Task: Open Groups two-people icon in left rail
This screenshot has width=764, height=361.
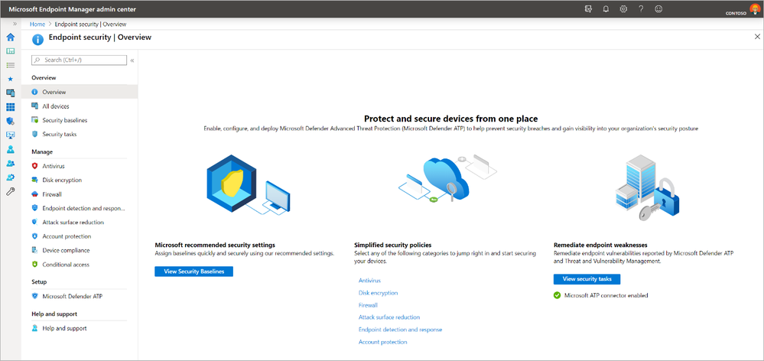Action: pyautogui.click(x=10, y=163)
